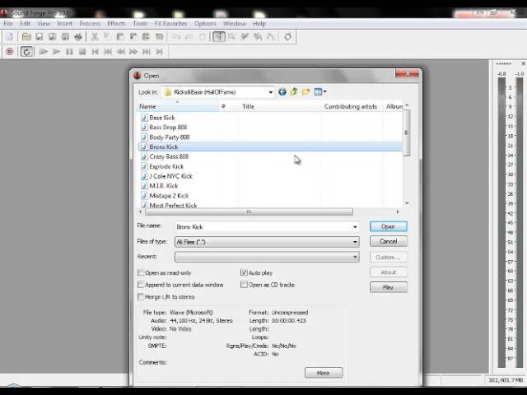The height and width of the screenshot is (395, 527).
Task: Click the Up One Level folder icon
Action: 294,92
